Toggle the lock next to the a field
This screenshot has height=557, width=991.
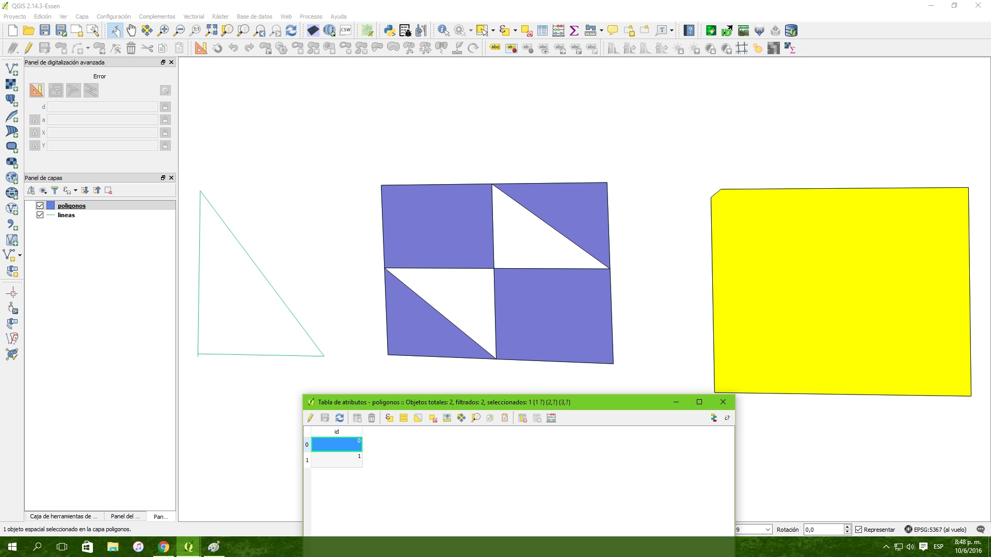point(165,120)
